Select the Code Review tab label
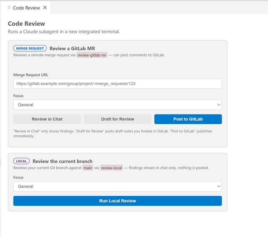 pos(26,8)
